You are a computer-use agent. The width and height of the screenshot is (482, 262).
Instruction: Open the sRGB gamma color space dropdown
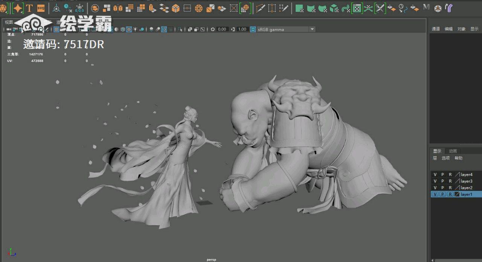coord(312,29)
